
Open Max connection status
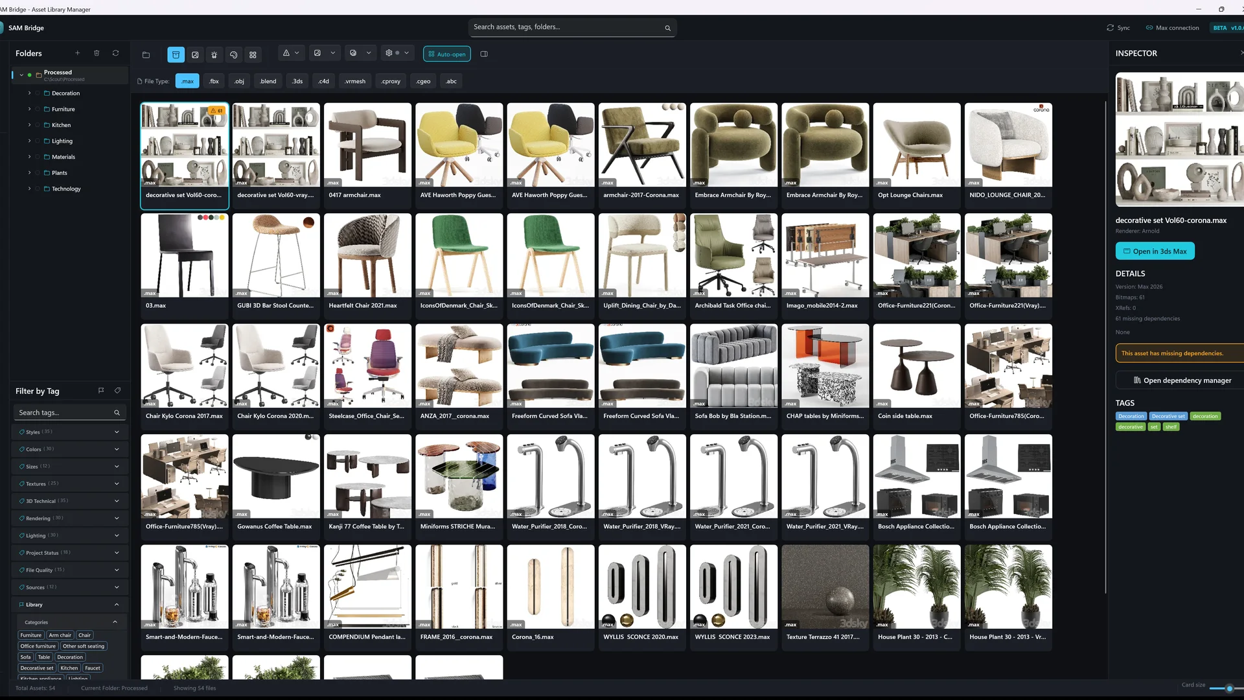pos(1173,28)
